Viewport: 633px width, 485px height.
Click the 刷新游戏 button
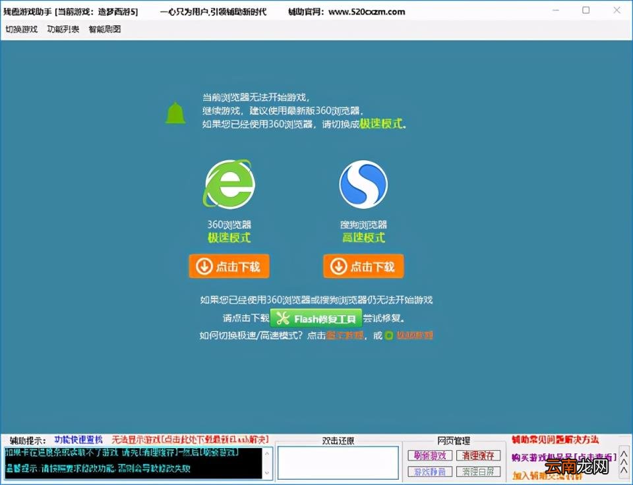(x=429, y=455)
